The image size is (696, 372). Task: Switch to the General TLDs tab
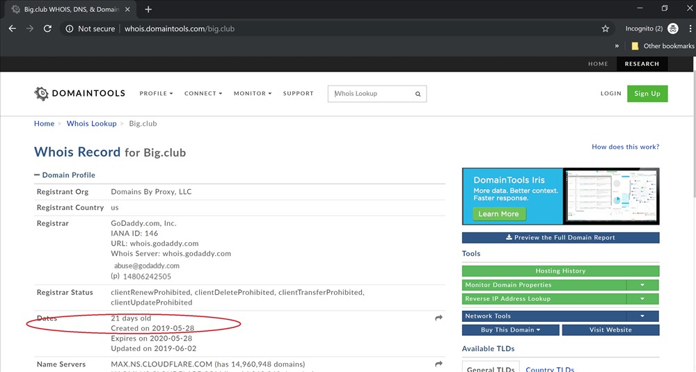pyautogui.click(x=490, y=369)
